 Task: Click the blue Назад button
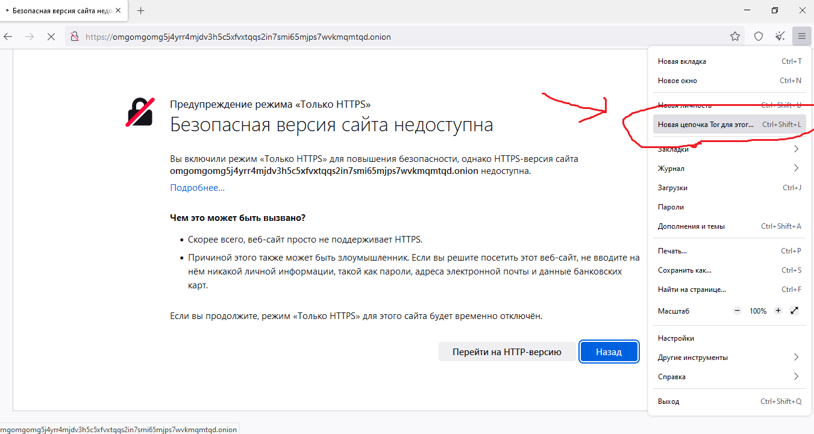pyautogui.click(x=609, y=352)
